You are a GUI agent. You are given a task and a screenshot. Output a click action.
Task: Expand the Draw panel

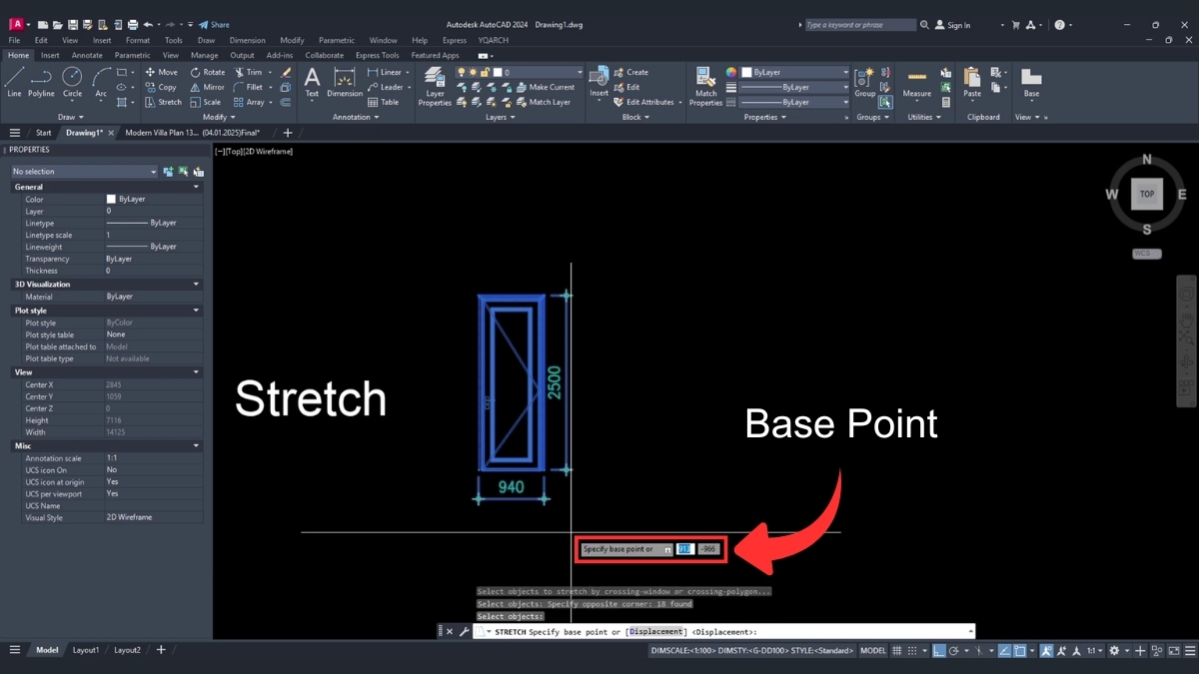tap(71, 117)
